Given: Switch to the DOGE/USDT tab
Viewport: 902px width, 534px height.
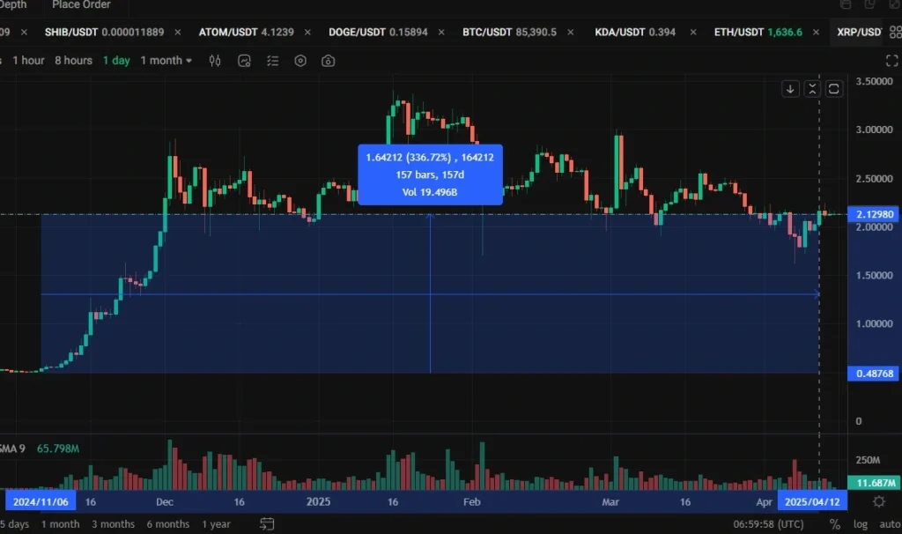Looking at the screenshot, I should [x=378, y=33].
